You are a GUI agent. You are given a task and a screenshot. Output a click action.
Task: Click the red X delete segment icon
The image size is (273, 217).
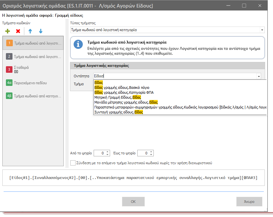click(18, 31)
